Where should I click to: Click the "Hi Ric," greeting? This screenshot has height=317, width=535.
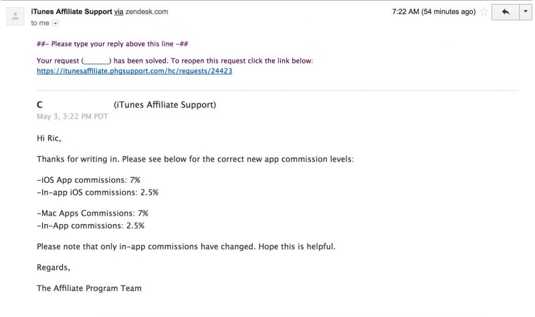[x=49, y=138]
